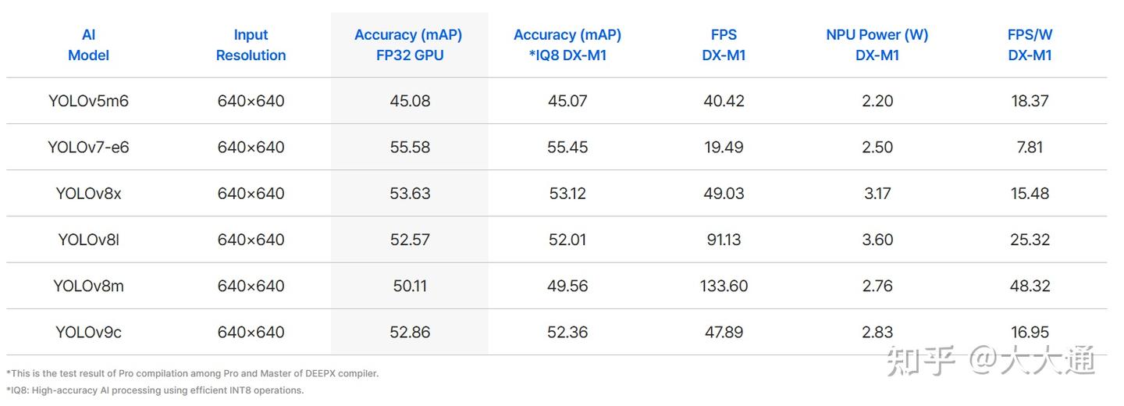Click the Accuracy (mAP) *IQ8 DX-M1 header

[x=567, y=45]
